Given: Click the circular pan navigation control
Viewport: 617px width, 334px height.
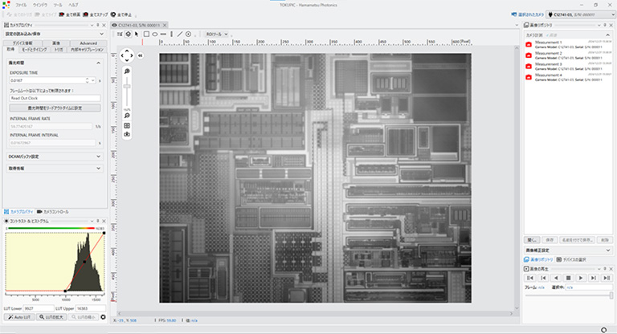Looking at the screenshot, I should 127,55.
